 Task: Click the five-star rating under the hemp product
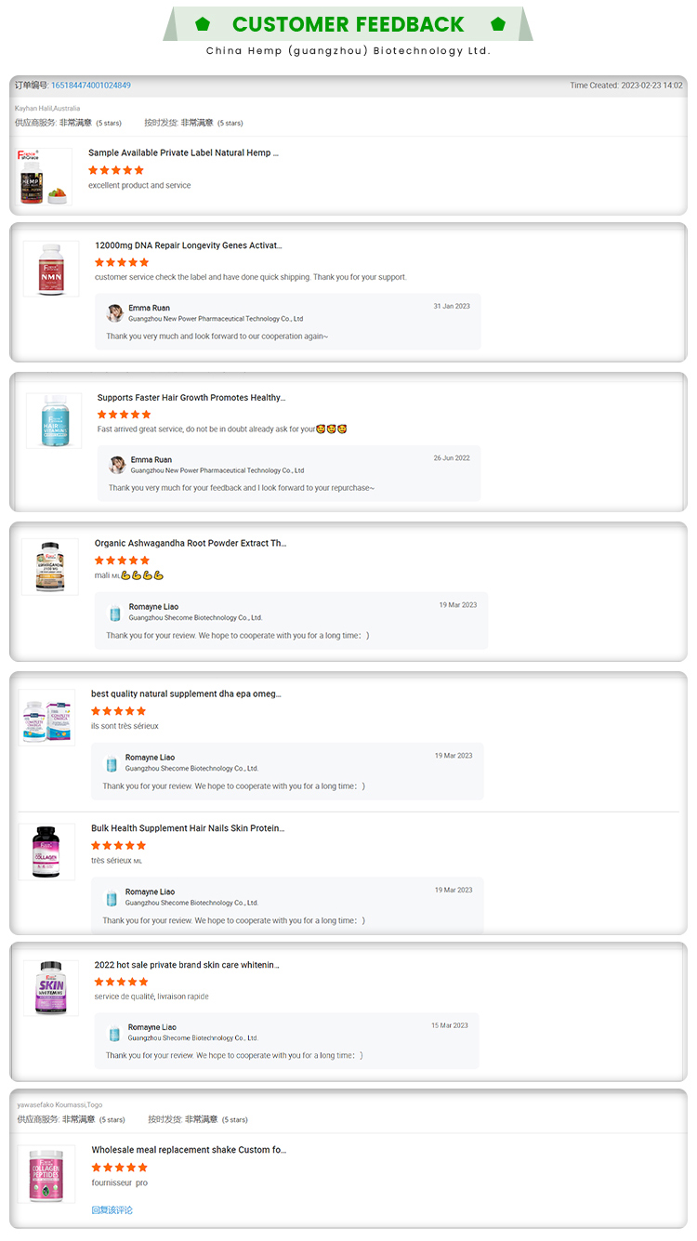click(116, 170)
